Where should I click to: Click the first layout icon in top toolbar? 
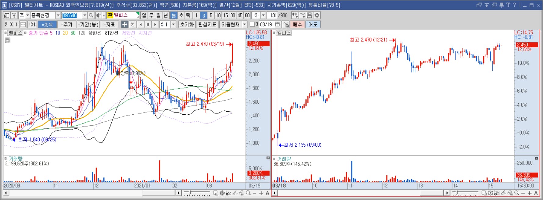pyautogui.click(x=7, y=15)
